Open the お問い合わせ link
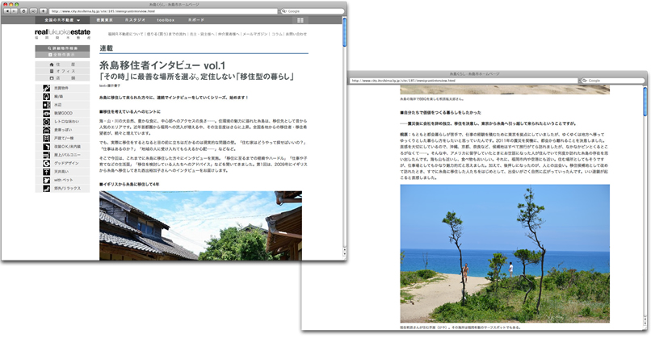This screenshot has height=338, width=651. (296, 34)
